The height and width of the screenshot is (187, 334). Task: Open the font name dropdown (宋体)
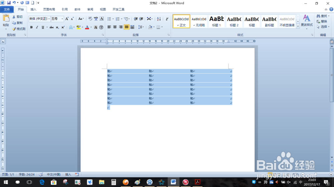[49, 19]
